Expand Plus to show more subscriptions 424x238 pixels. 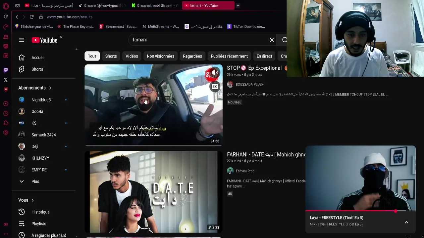[x=34, y=181]
